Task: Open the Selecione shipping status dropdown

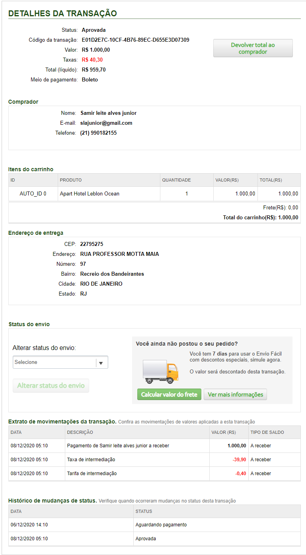Action: click(x=60, y=362)
